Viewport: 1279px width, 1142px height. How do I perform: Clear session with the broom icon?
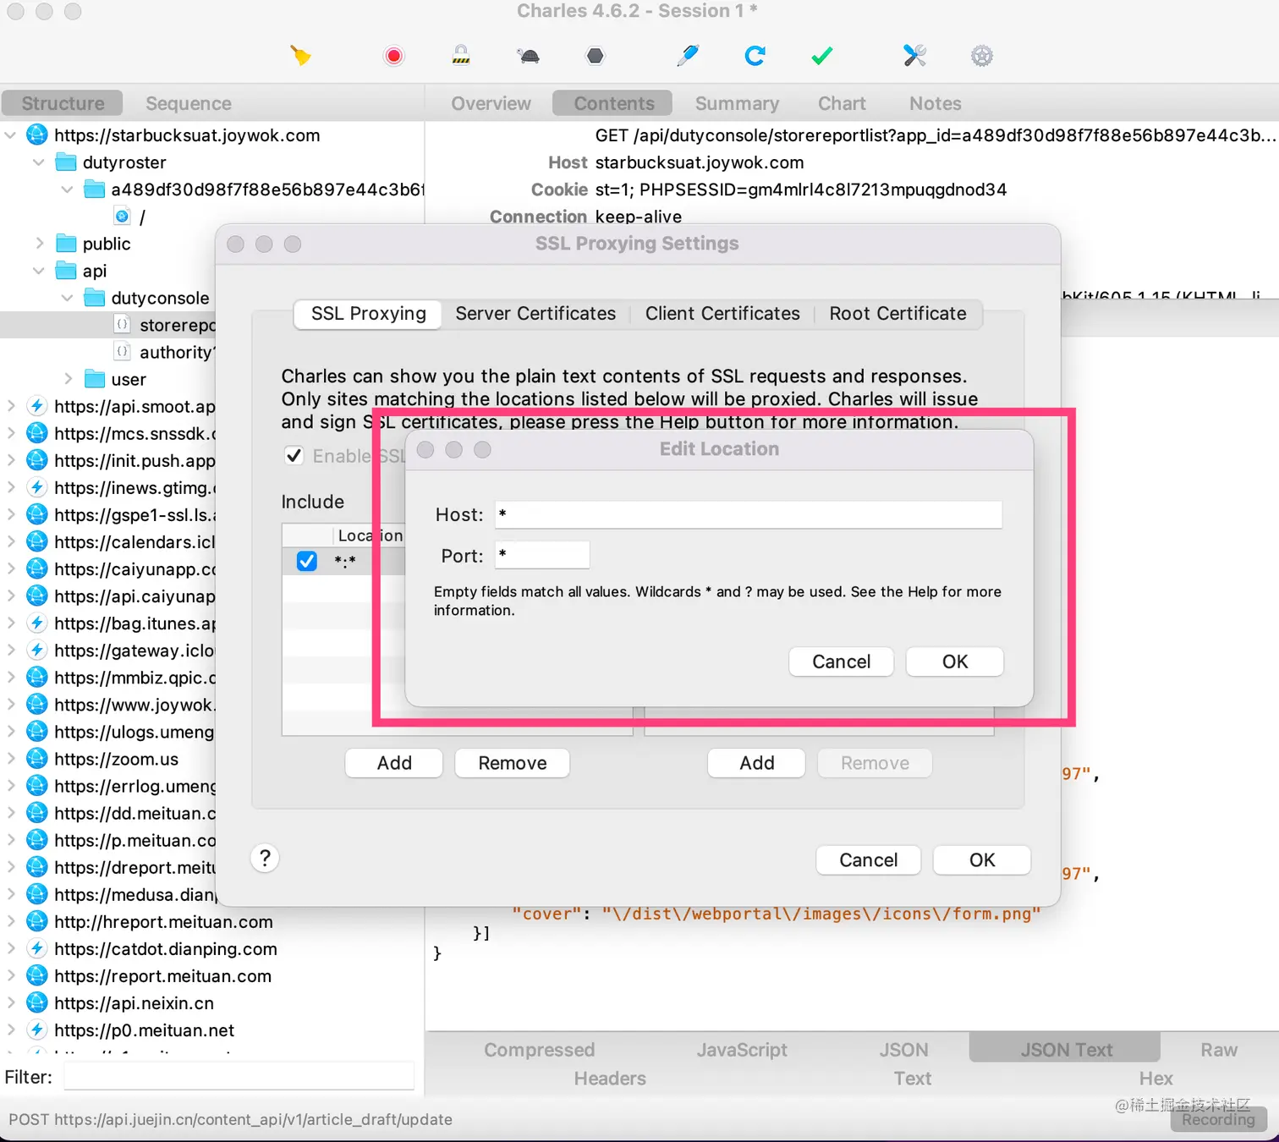[300, 56]
